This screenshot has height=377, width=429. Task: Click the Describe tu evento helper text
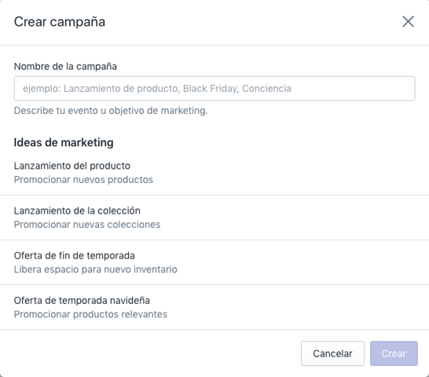pyautogui.click(x=111, y=111)
